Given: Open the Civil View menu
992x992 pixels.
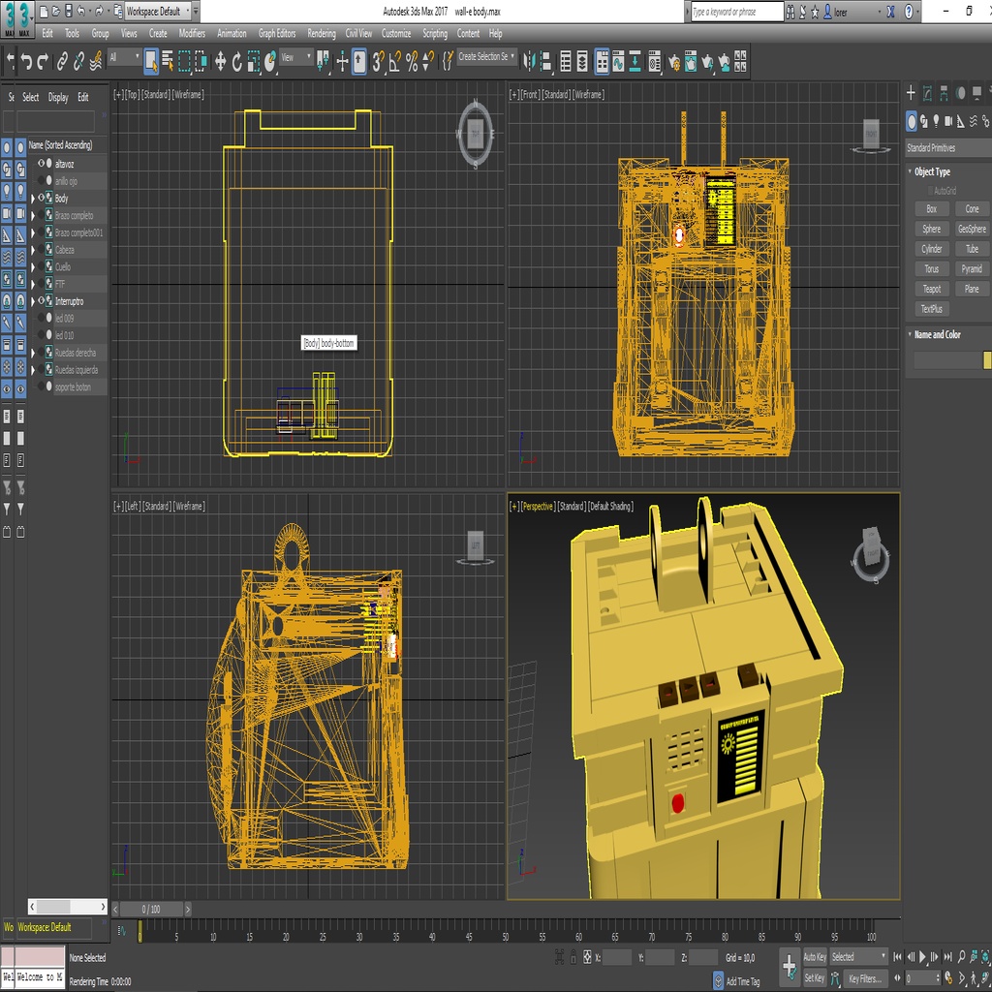Looking at the screenshot, I should tap(358, 33).
